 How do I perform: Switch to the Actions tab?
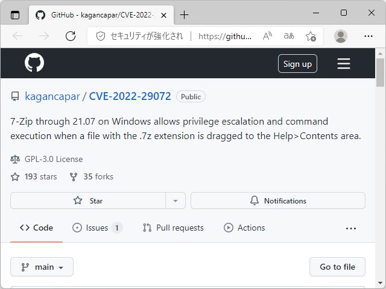pyautogui.click(x=244, y=228)
